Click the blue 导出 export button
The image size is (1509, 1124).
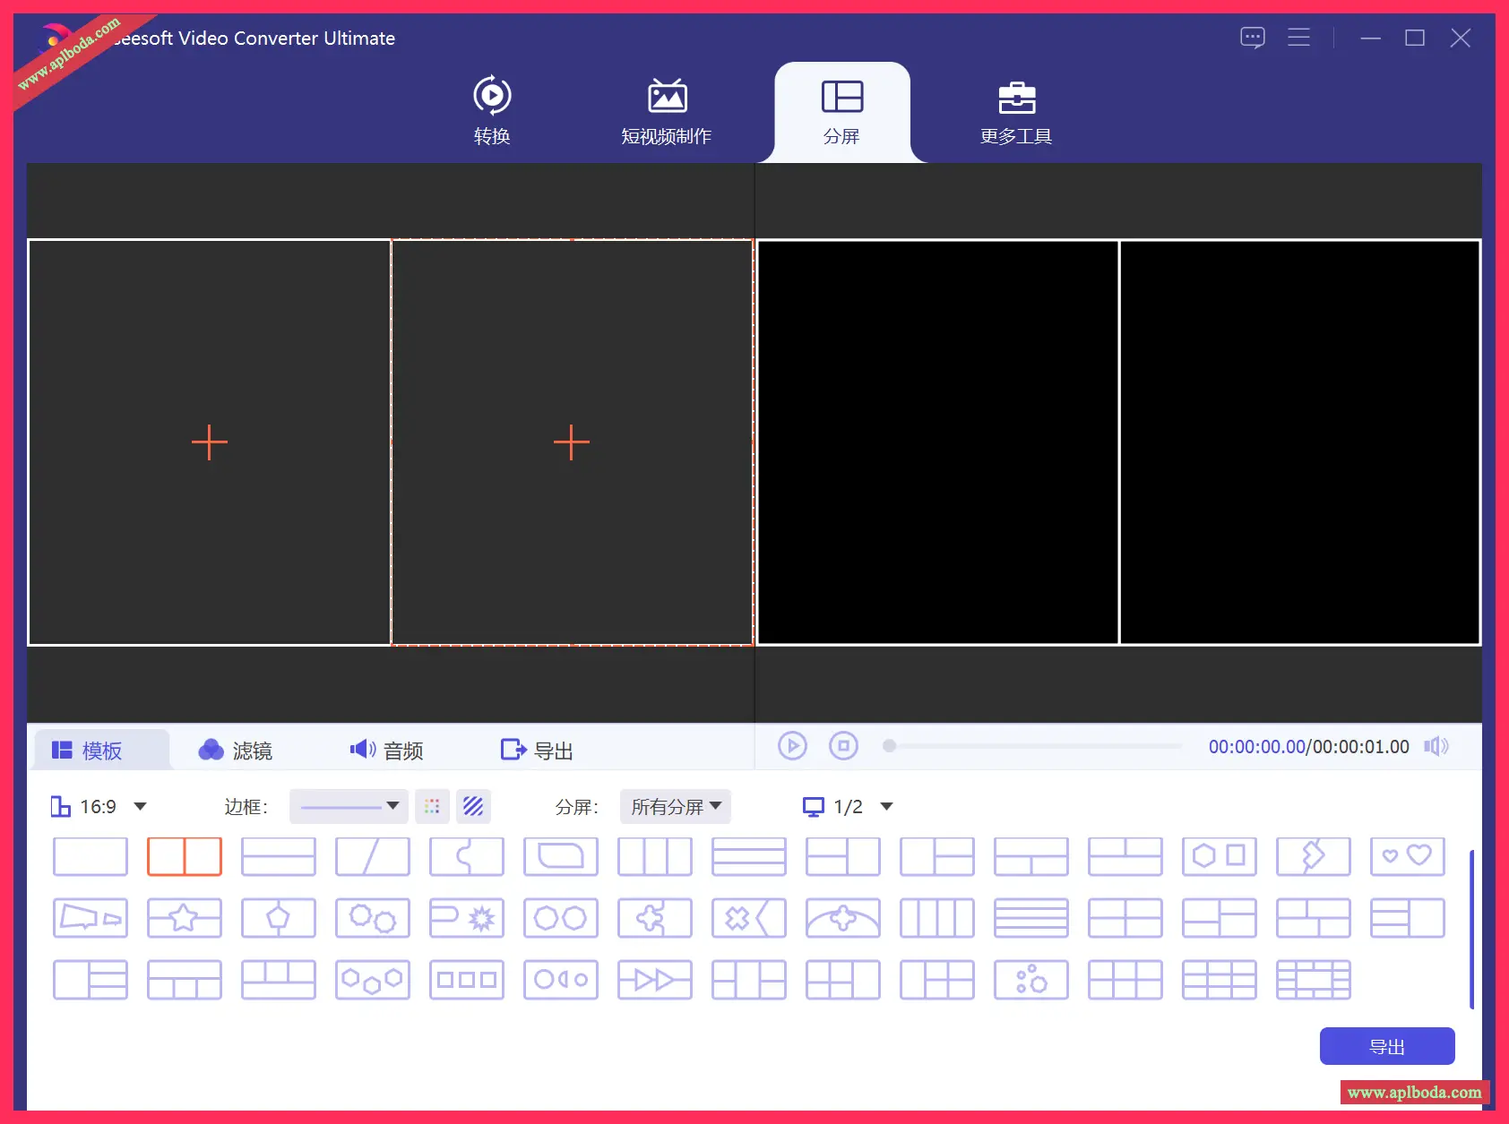tap(1386, 1046)
